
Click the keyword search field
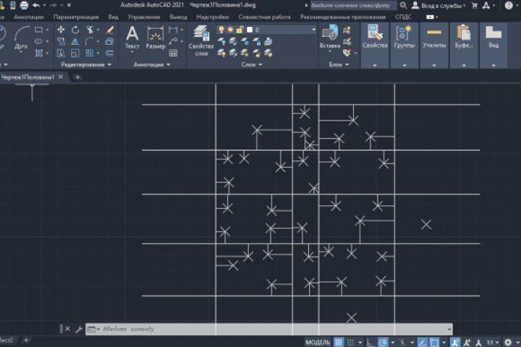coord(353,5)
